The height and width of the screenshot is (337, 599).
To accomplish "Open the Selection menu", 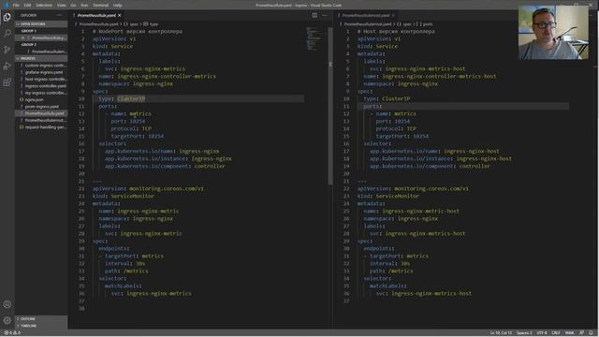I will pos(44,6).
